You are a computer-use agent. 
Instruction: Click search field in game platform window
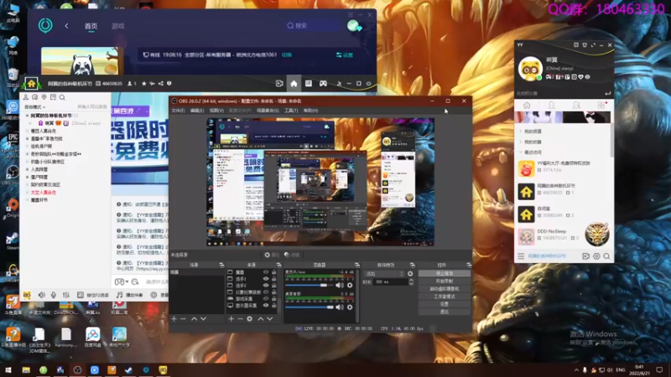312,26
